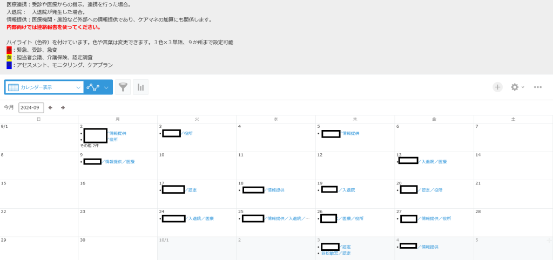
Task: Expand the small arrow next to the gear
Action: pyautogui.click(x=523, y=87)
